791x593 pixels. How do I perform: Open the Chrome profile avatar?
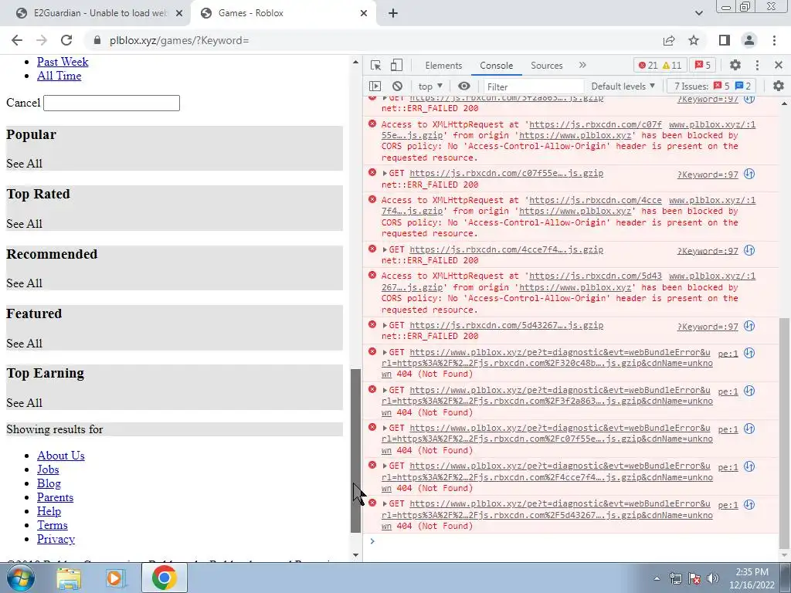(x=749, y=40)
